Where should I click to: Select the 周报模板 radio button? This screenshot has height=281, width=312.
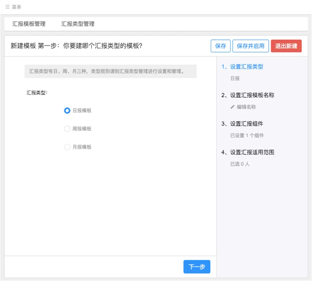tap(67, 129)
